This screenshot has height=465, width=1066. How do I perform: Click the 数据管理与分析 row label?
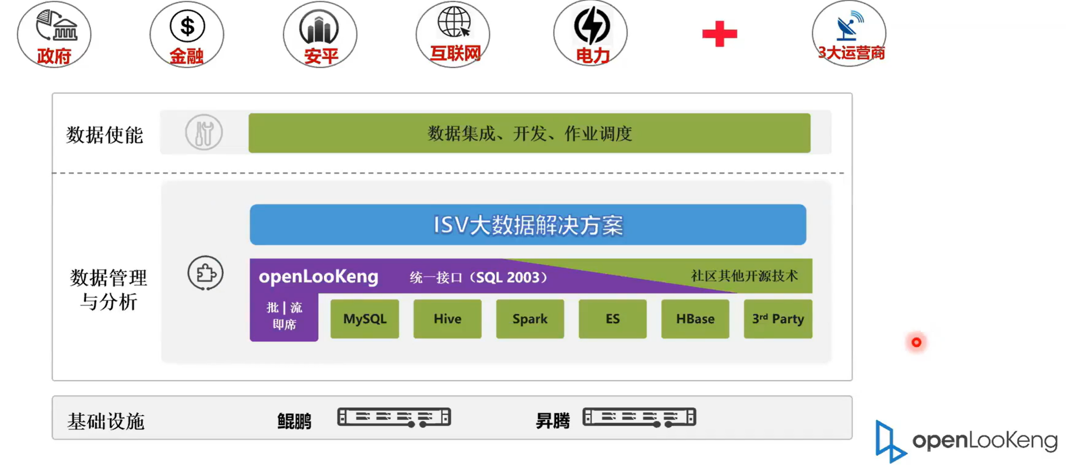coord(108,290)
